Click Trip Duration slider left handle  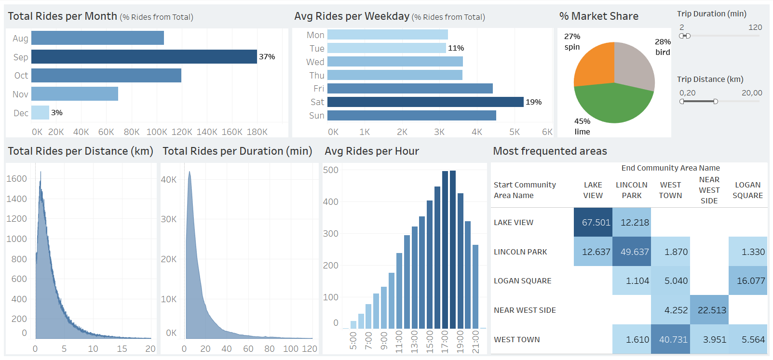(681, 36)
